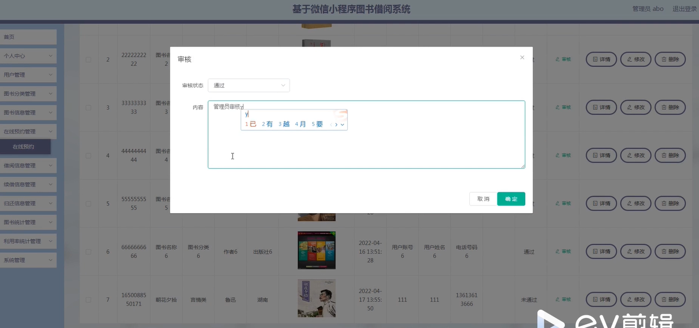Viewport: 699px width, 328px height.
Task: Open 详情 for row 2
Action: click(x=601, y=59)
